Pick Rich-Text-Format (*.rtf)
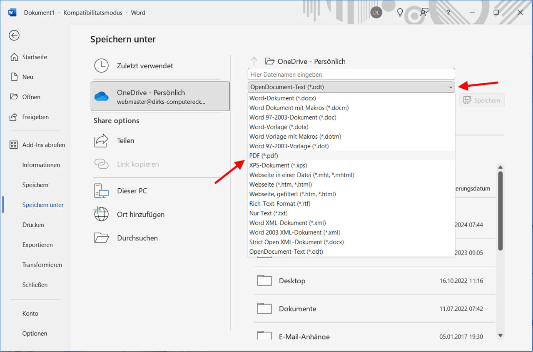 point(351,204)
